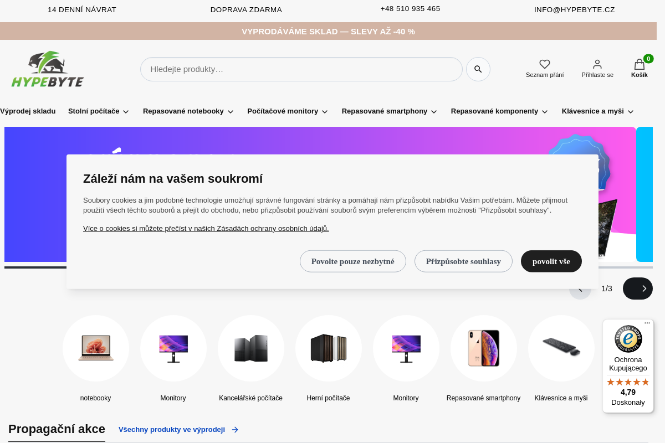Click the HypeByte logo
This screenshot has width=665, height=443.
[48, 69]
